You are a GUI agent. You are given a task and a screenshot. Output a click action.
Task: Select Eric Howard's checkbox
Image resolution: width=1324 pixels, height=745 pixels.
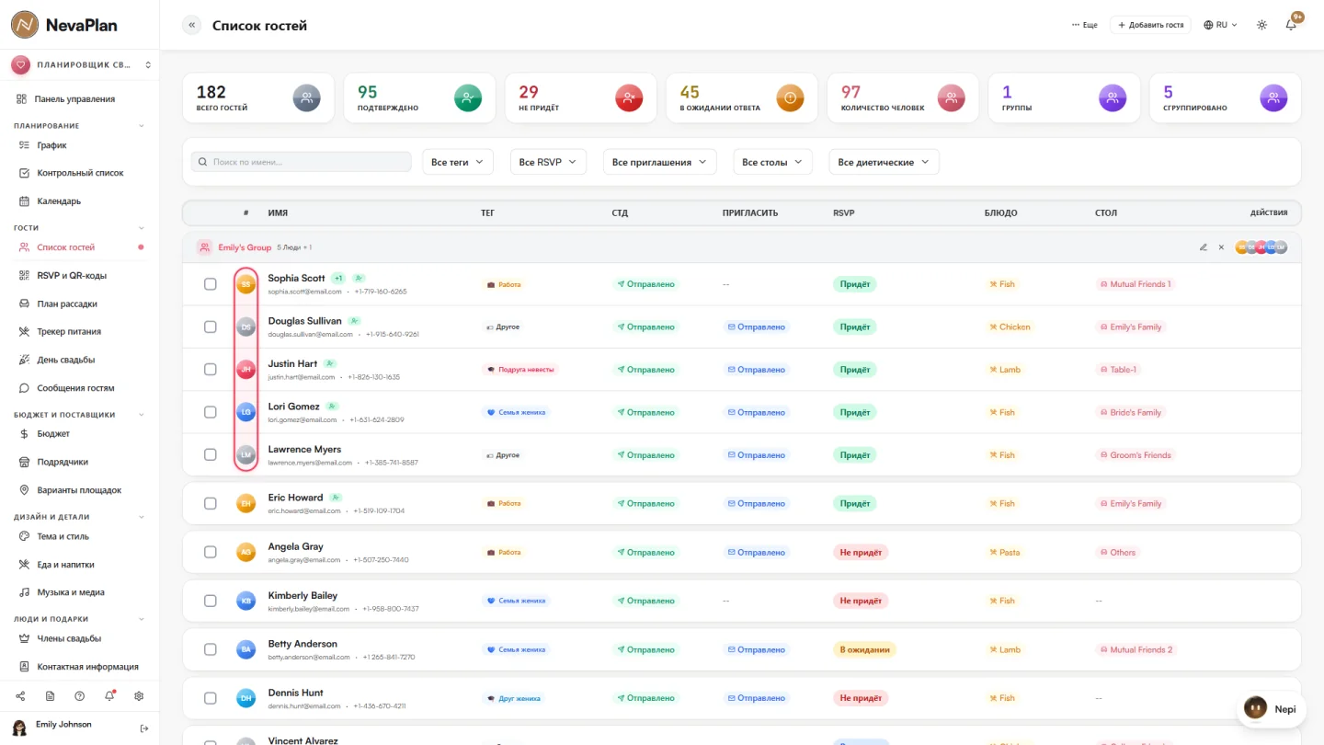pyautogui.click(x=211, y=503)
